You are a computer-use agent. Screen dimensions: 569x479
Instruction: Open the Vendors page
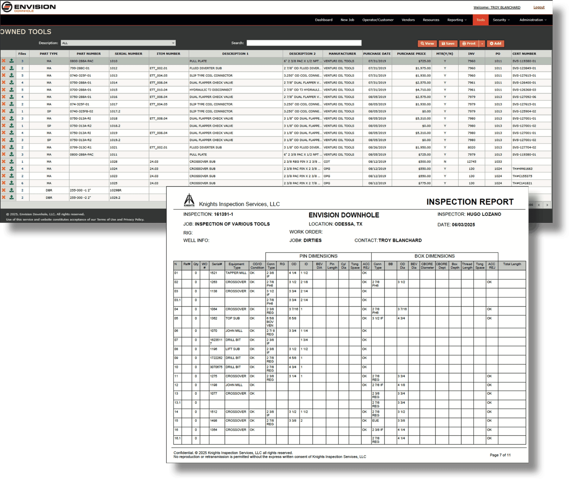point(408,20)
